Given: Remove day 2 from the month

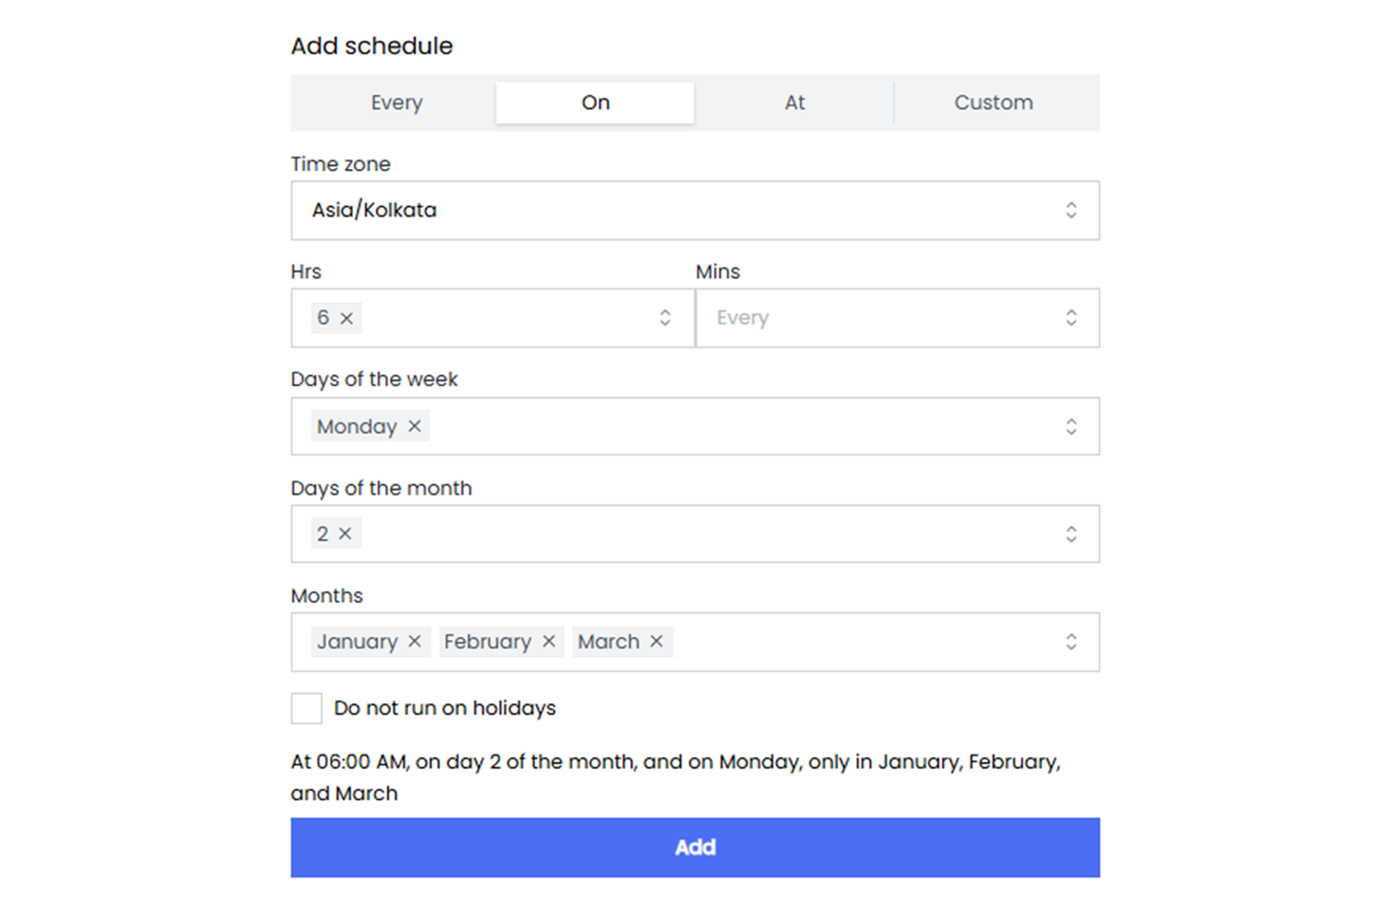Looking at the screenshot, I should click(x=345, y=534).
